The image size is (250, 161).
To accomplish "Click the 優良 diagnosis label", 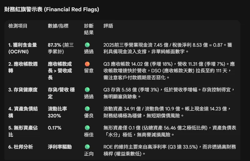I will click(89, 116).
